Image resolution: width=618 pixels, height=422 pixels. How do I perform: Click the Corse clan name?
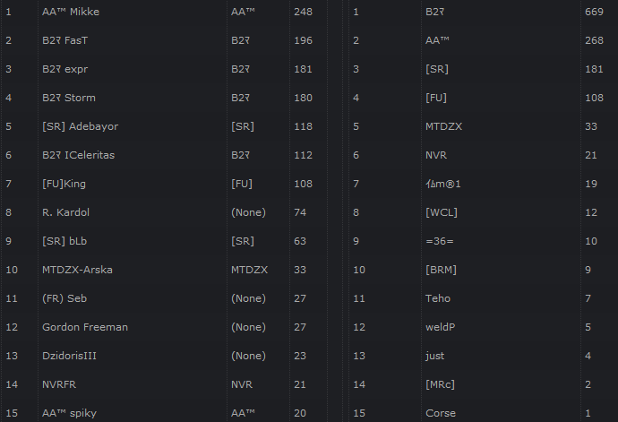coord(440,413)
